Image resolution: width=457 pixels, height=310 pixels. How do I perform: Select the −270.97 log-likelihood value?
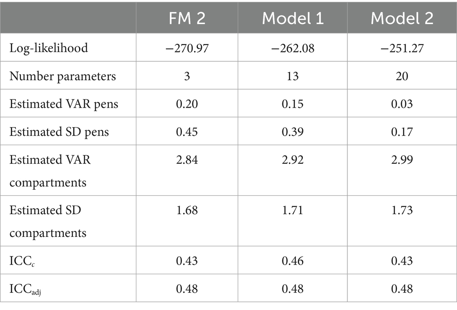[187, 48]
